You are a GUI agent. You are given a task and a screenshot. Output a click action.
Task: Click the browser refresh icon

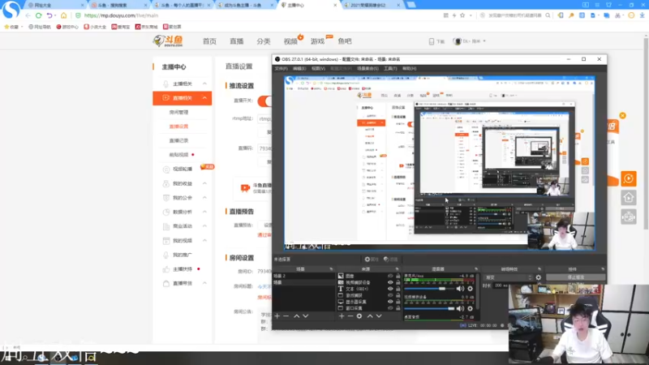pyautogui.click(x=38, y=15)
